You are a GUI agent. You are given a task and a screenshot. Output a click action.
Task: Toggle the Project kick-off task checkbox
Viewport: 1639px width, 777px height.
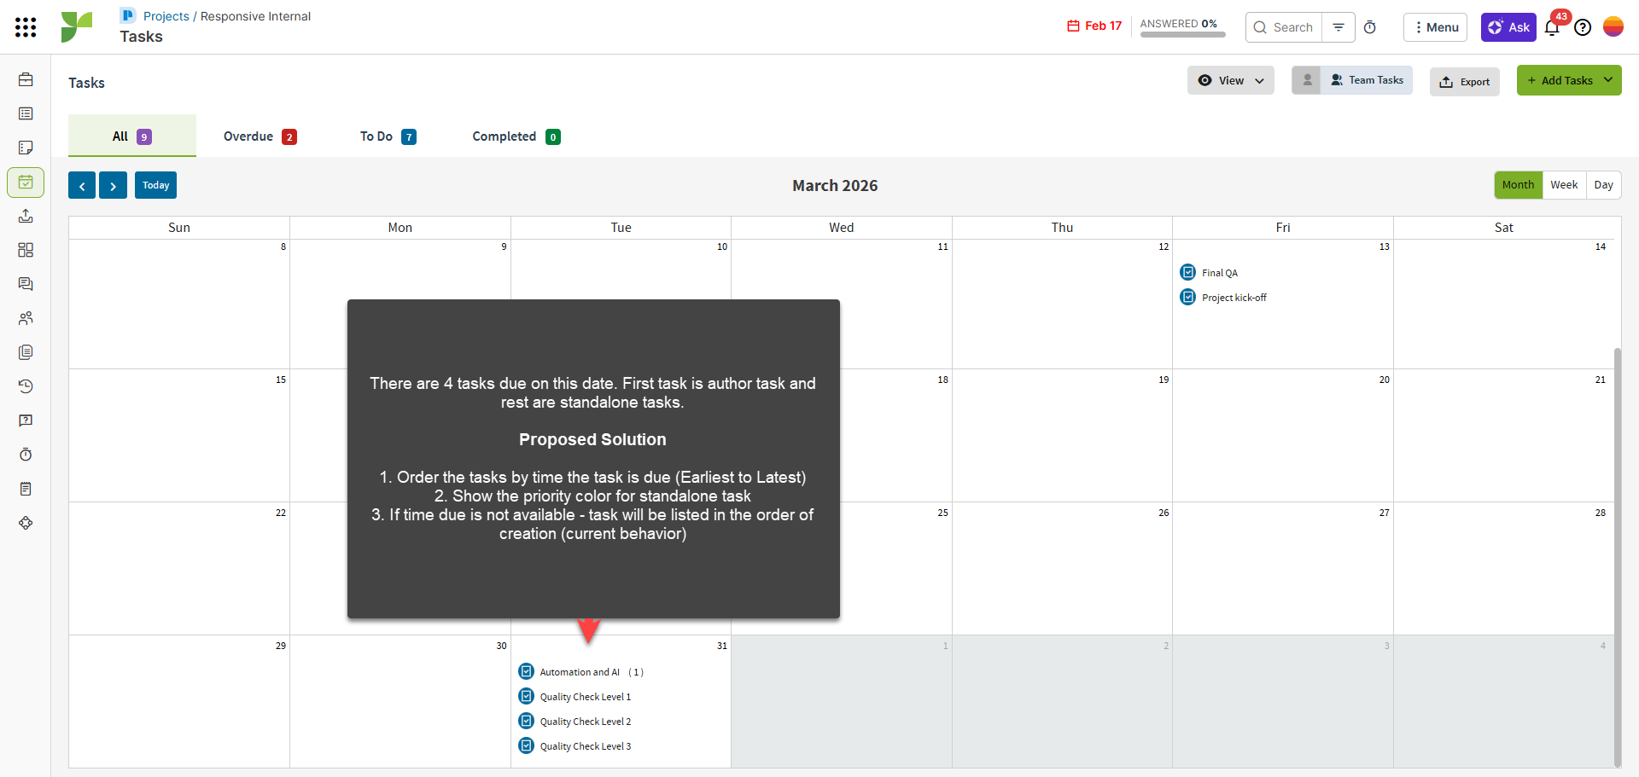pos(1188,297)
